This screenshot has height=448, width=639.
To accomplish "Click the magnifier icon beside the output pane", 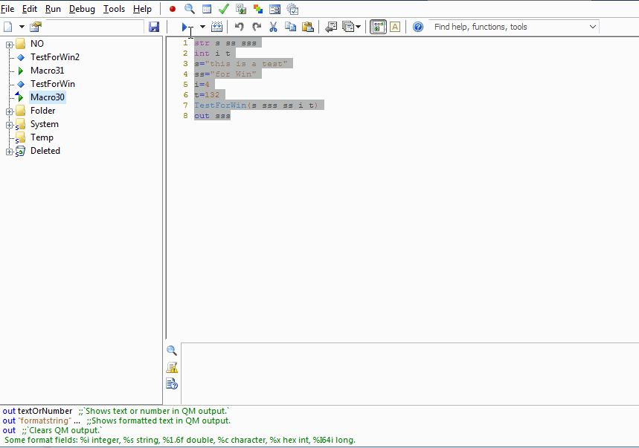I will click(172, 351).
